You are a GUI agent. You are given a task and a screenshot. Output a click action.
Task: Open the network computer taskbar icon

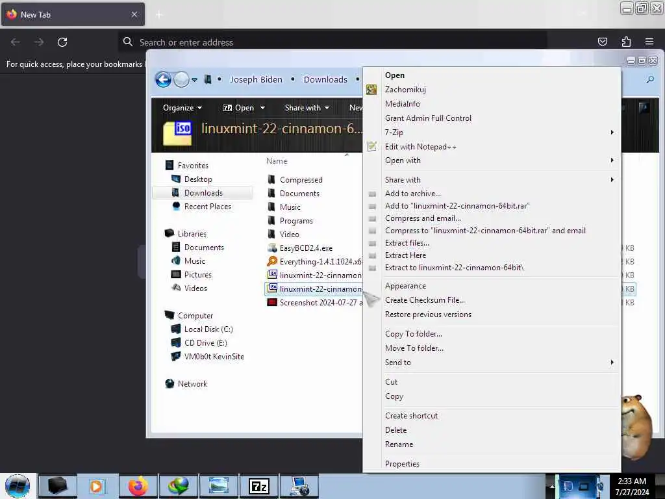(299, 486)
